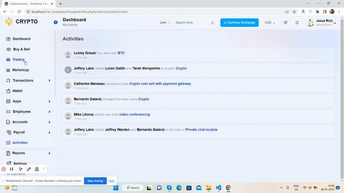Open the BTC link
Viewport: 344px width, 193px height.
[121, 53]
